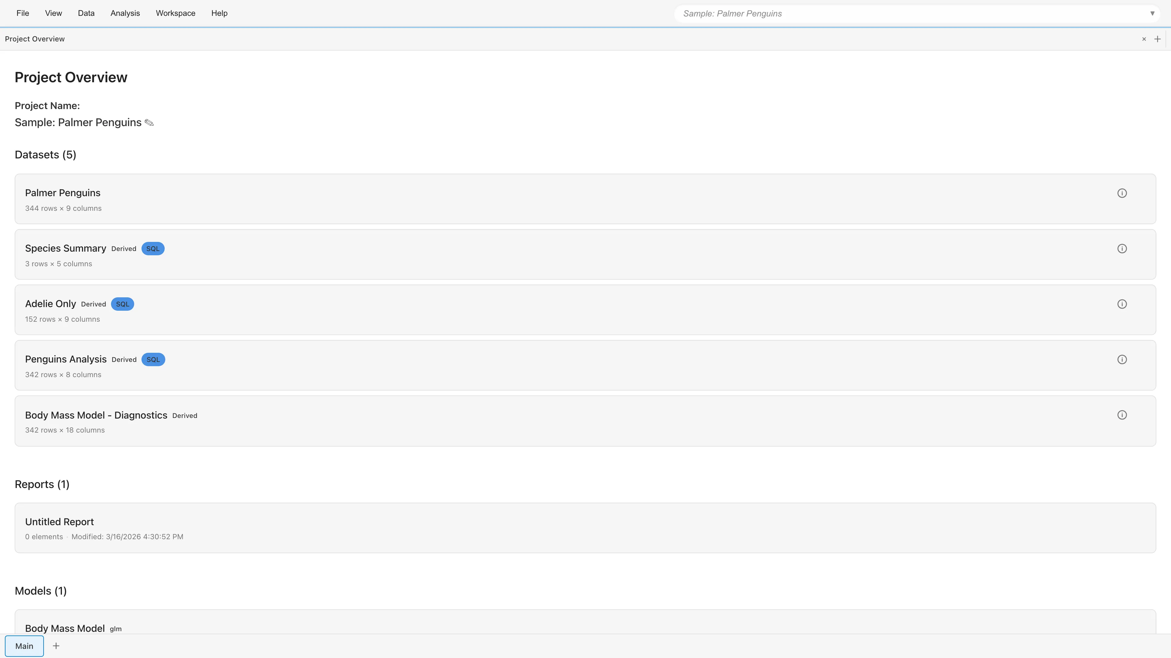This screenshot has width=1171, height=658.
Task: Open info for Body Mass Model - Diagnostics
Action: (1122, 415)
